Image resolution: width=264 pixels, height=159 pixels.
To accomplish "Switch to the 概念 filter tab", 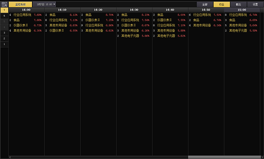I will 238,4.
